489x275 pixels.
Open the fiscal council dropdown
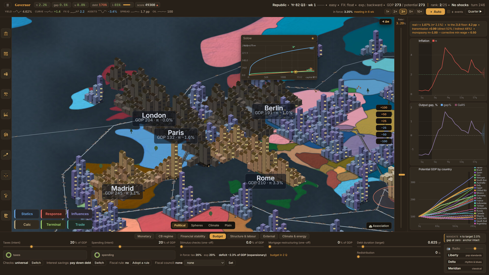click(205, 263)
